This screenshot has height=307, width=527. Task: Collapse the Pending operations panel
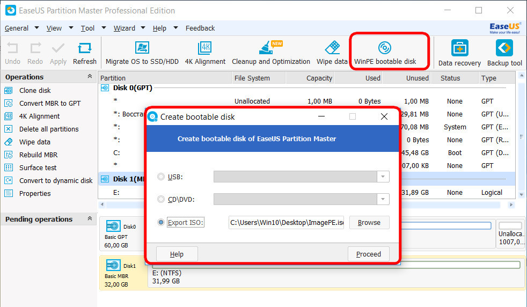click(90, 218)
